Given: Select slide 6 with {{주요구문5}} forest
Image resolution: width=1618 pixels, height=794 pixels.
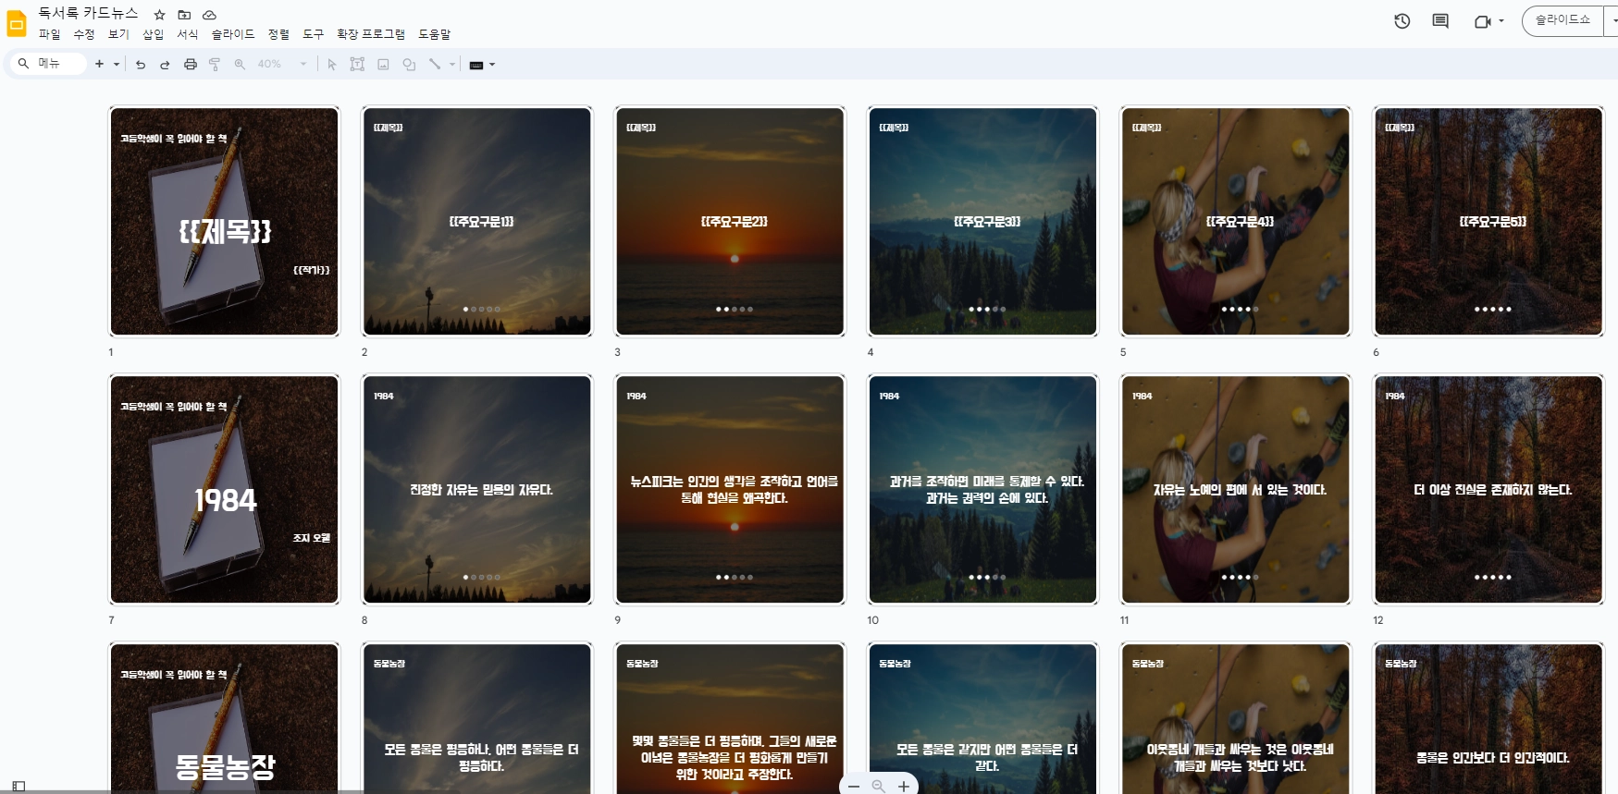Looking at the screenshot, I should coord(1488,222).
